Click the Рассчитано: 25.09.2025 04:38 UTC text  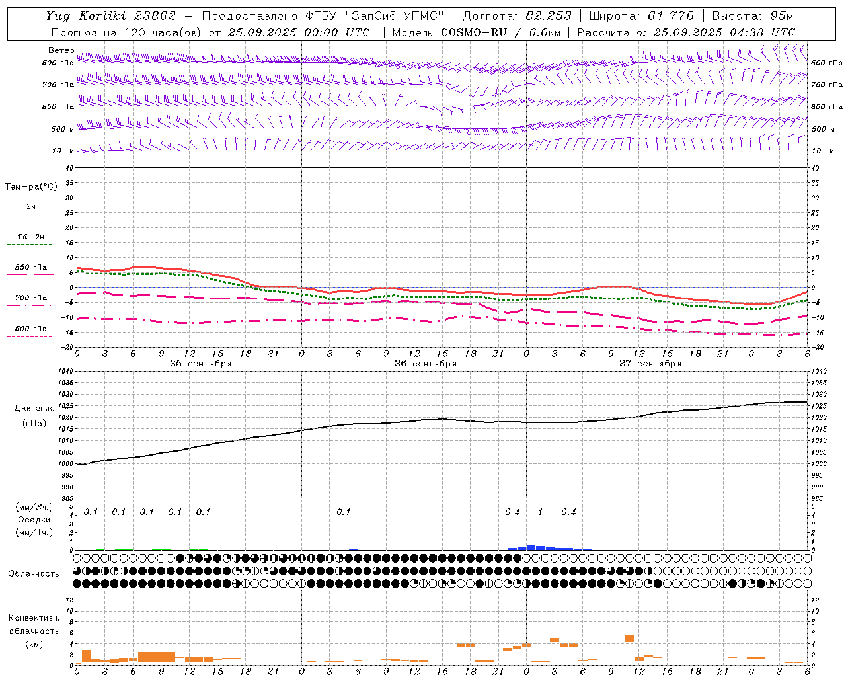686,32
